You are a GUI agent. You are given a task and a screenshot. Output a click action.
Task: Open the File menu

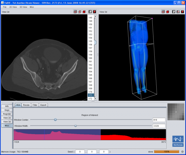coord(5,7)
